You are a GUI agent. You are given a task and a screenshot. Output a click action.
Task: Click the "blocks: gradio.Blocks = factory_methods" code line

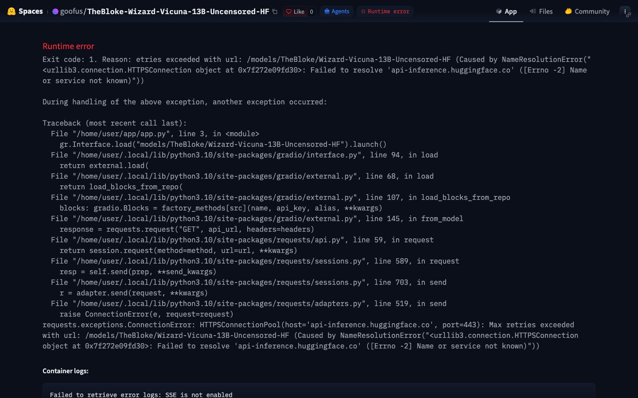point(221,208)
